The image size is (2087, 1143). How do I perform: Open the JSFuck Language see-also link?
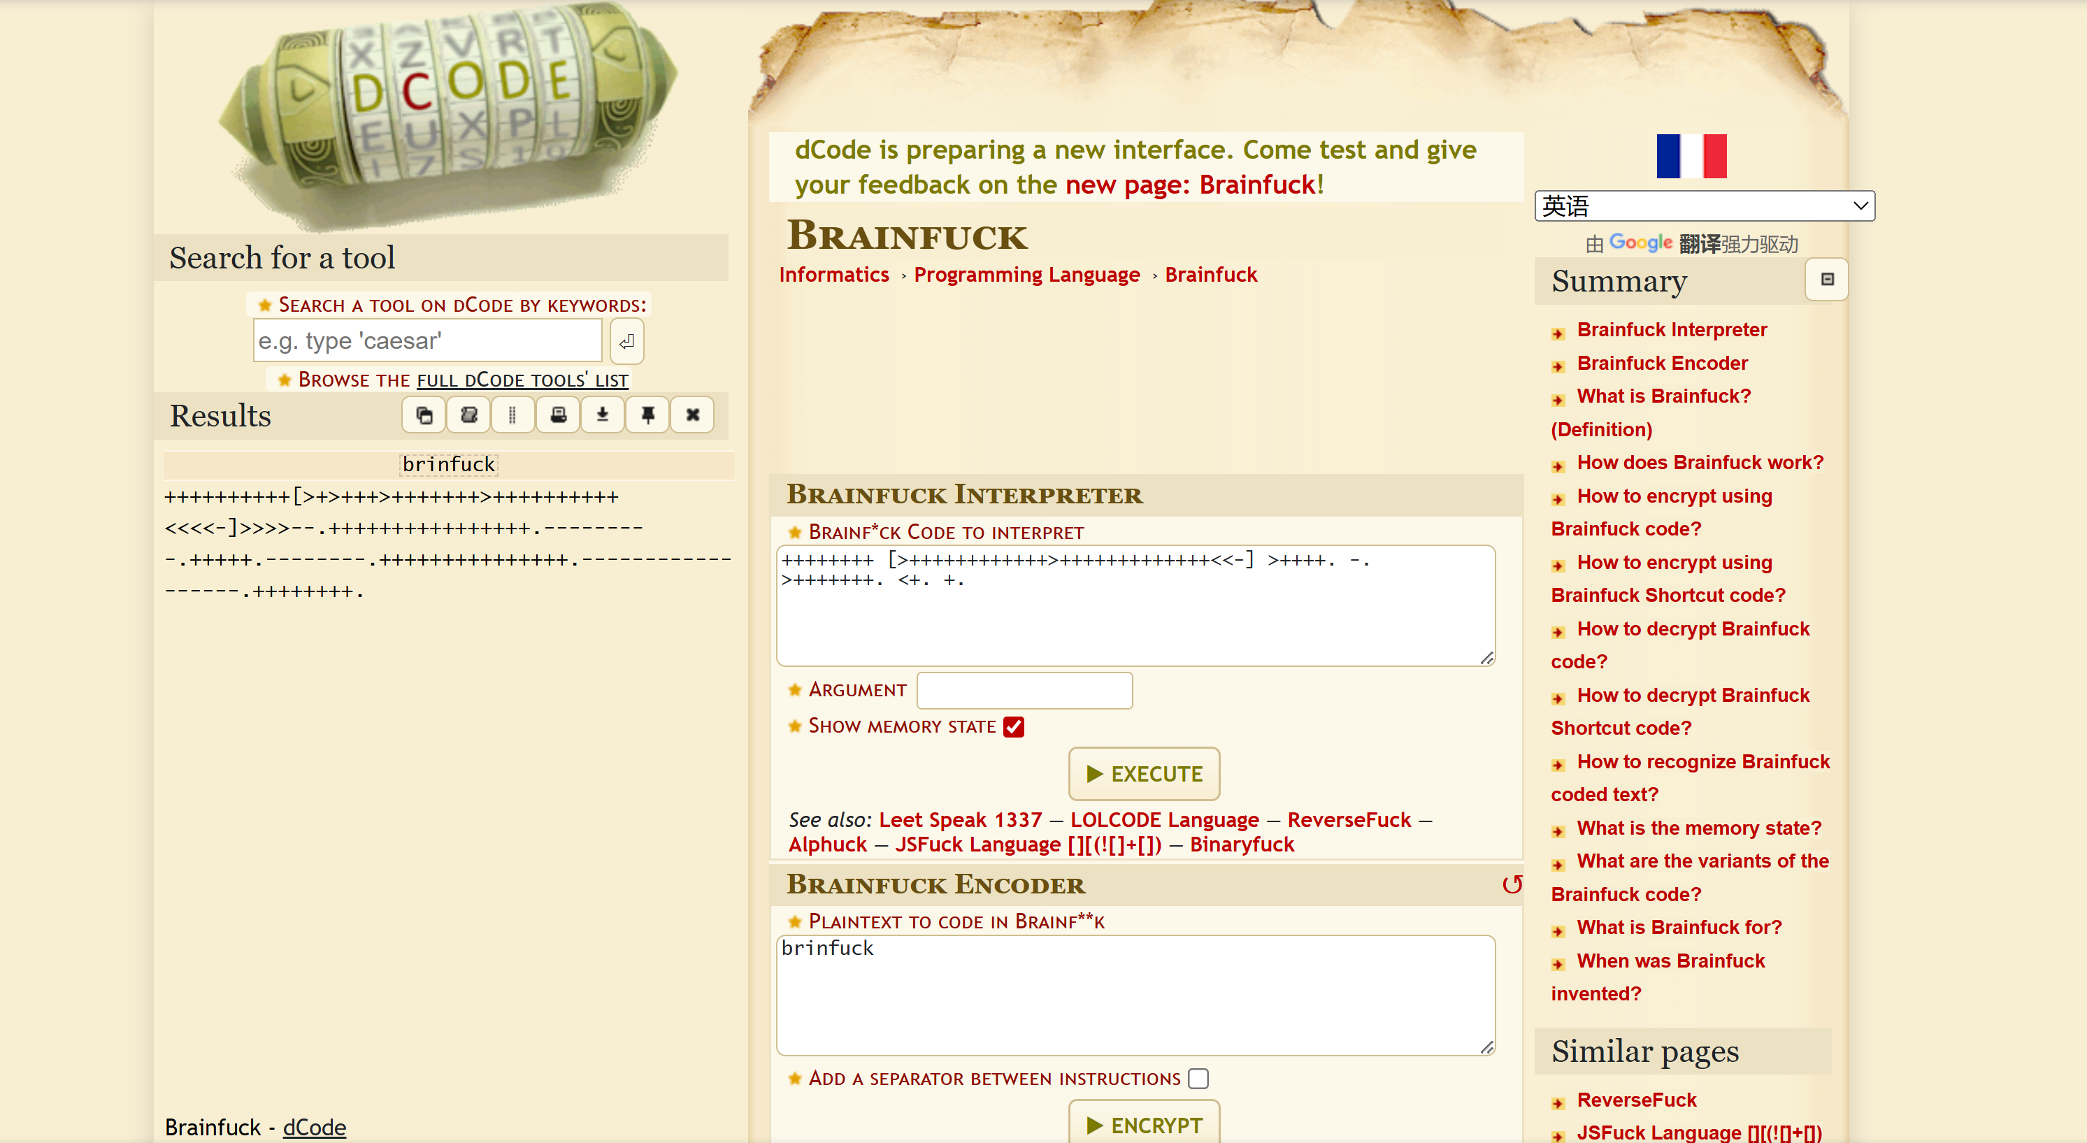tap(1028, 845)
